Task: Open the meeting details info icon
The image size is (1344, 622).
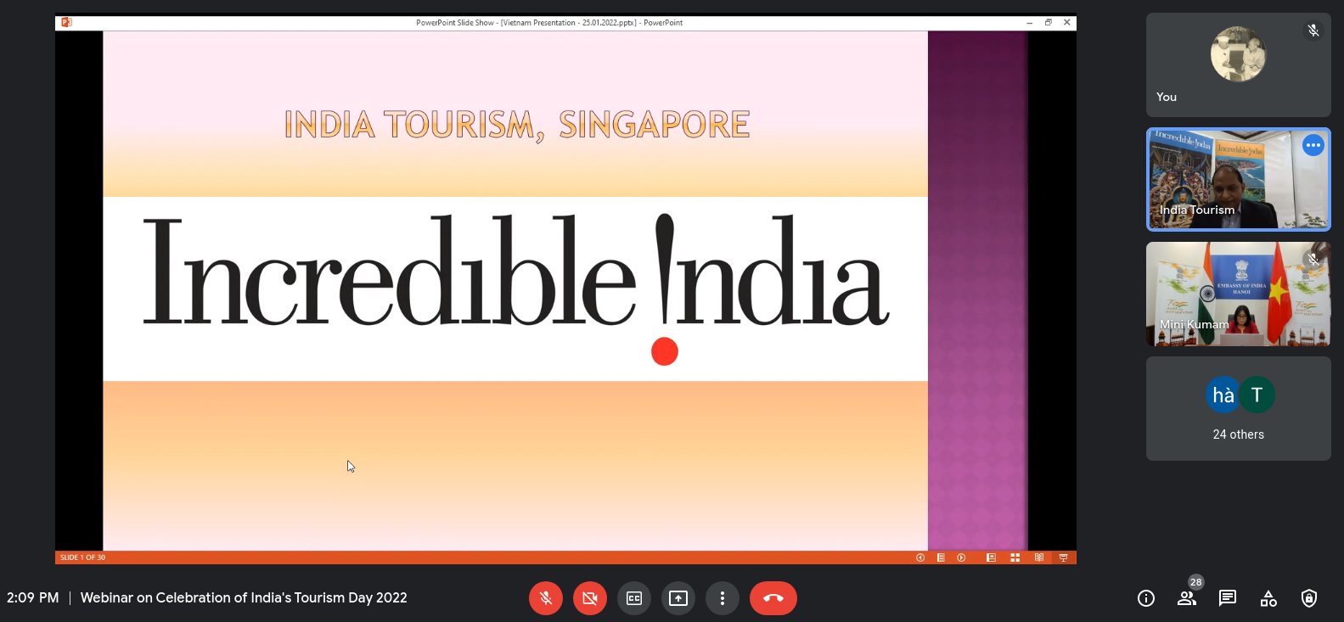Action: tap(1146, 598)
